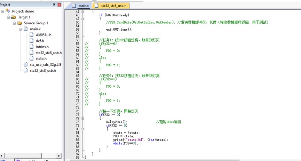The image size is (301, 161).
Task: Collapse the Source Group 1 folder
Action: tap(14, 23)
